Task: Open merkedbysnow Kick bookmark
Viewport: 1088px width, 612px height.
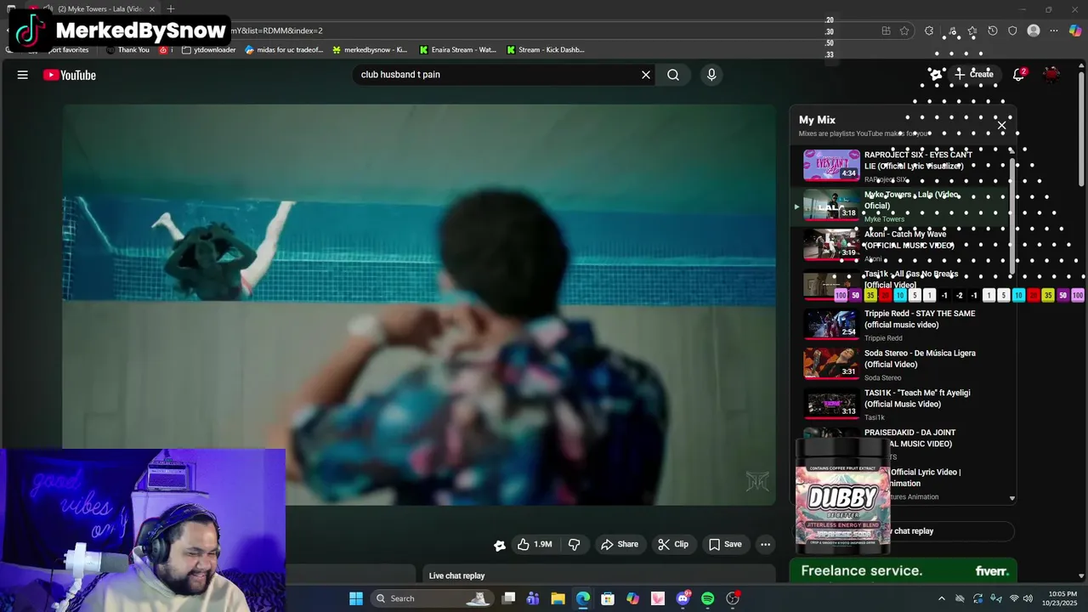Action: (x=370, y=49)
